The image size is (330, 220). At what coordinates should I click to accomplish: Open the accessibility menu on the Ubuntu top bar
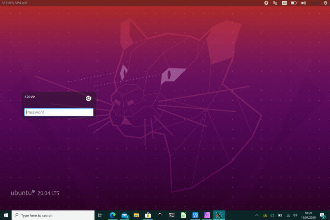pyautogui.click(x=266, y=3)
